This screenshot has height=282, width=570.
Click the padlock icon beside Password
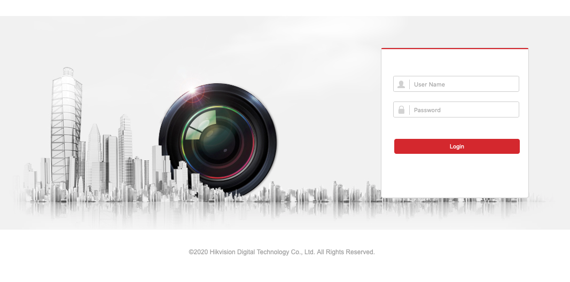401,109
